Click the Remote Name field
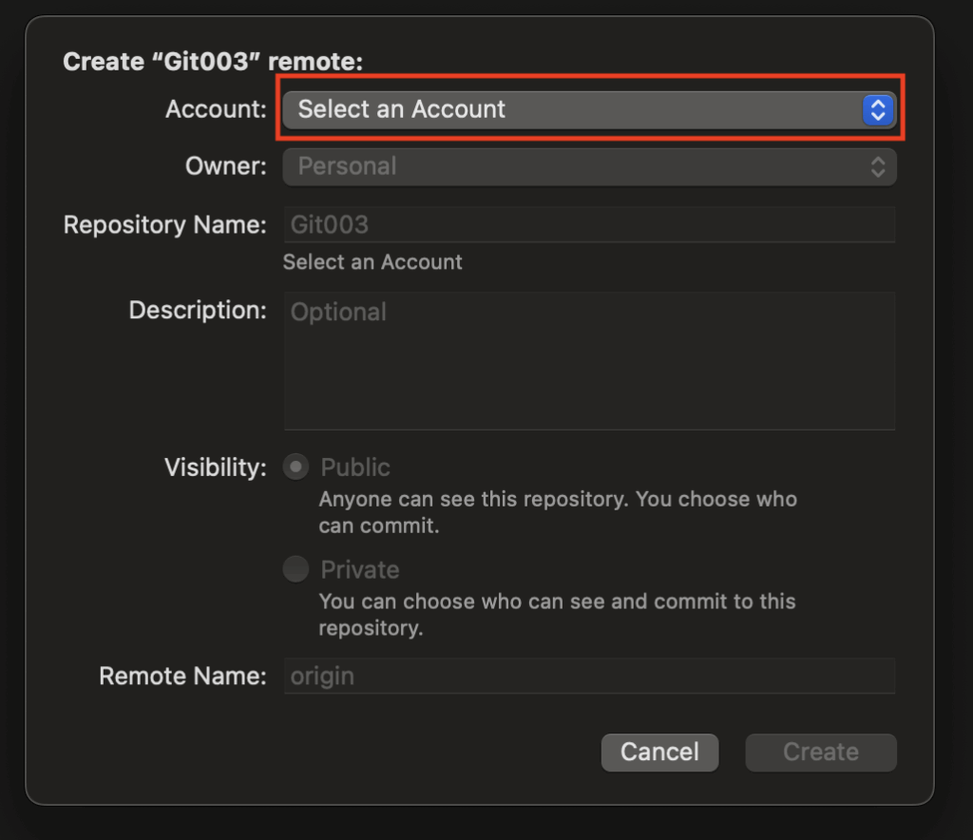 click(589, 676)
